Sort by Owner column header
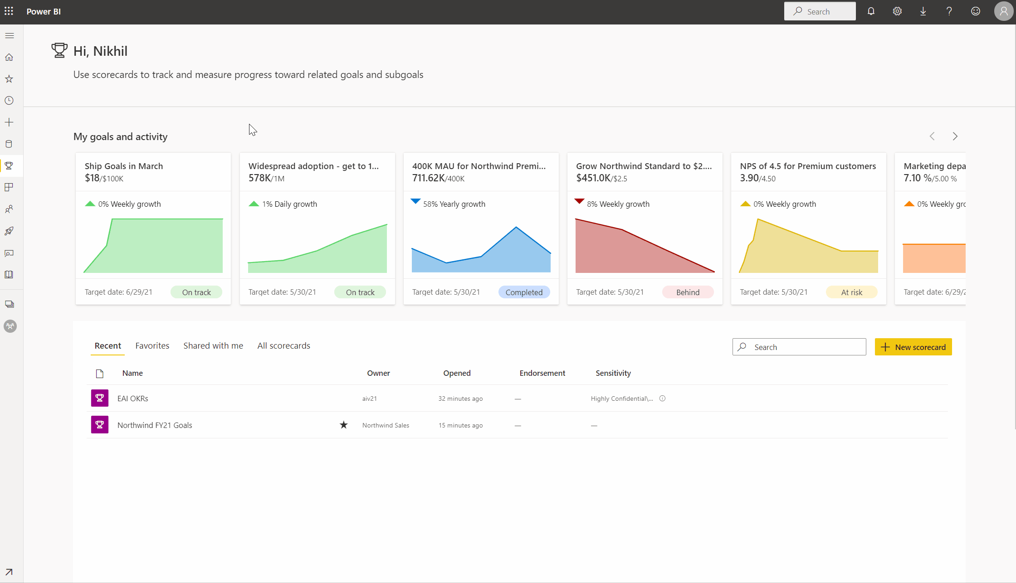 click(378, 373)
